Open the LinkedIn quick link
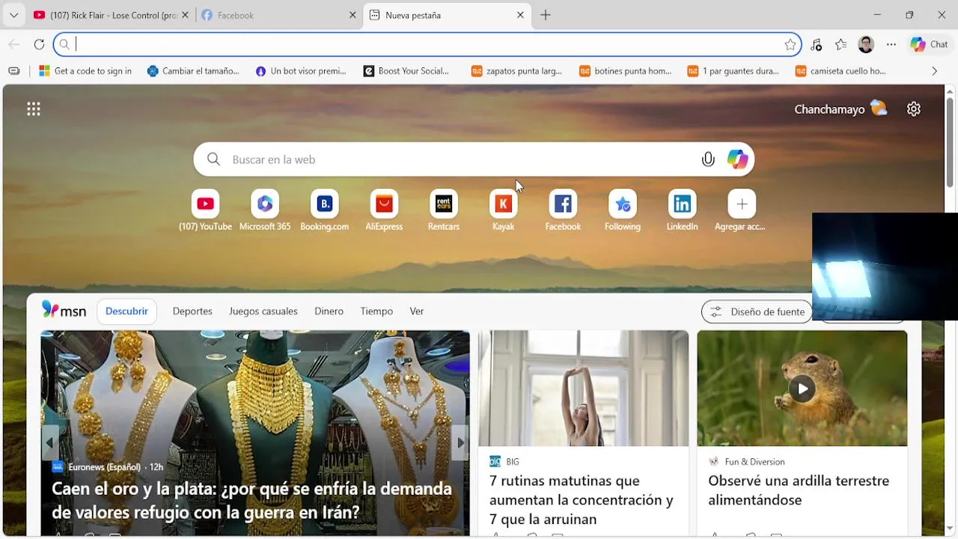This screenshot has height=539, width=958. click(x=682, y=210)
